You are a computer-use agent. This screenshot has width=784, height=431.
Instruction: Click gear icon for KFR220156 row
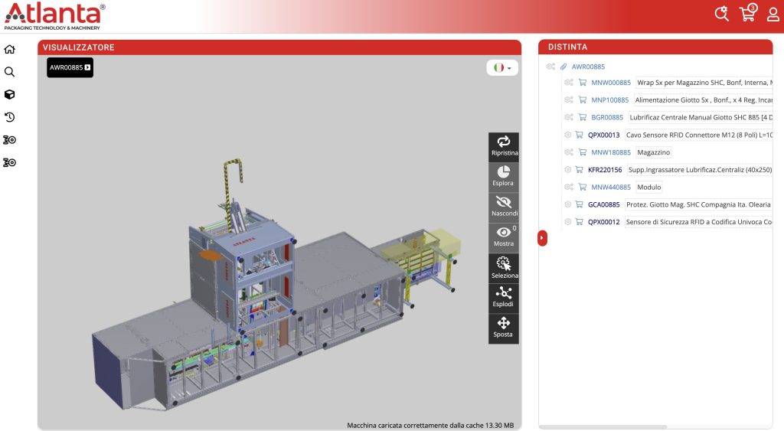(567, 170)
